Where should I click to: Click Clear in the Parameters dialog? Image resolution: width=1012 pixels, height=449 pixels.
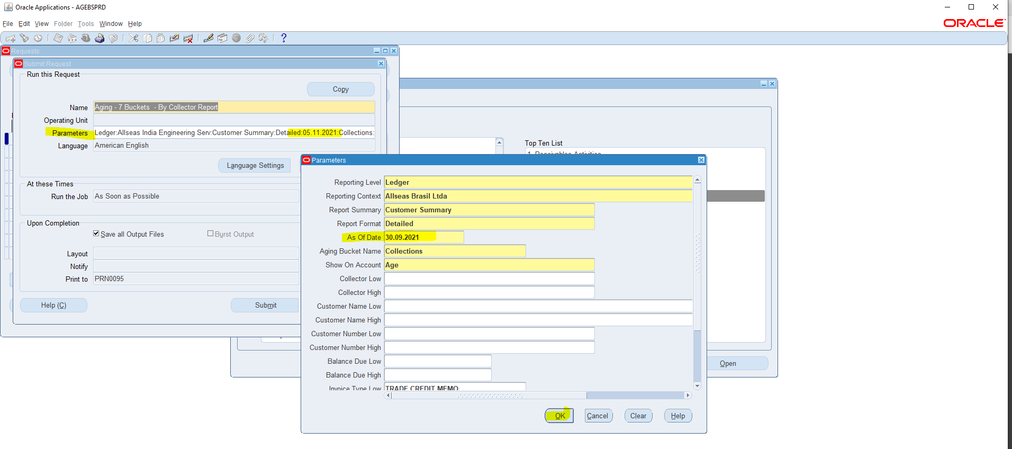pos(638,416)
